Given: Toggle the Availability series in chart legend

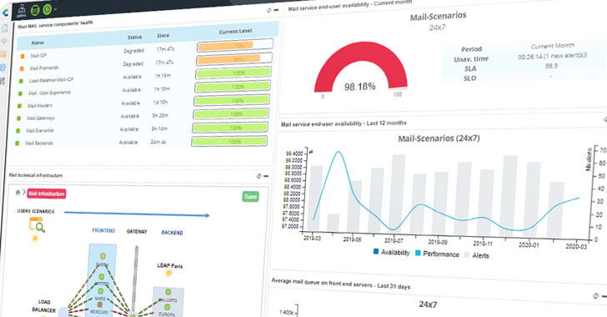Looking at the screenshot, I should tap(391, 252).
